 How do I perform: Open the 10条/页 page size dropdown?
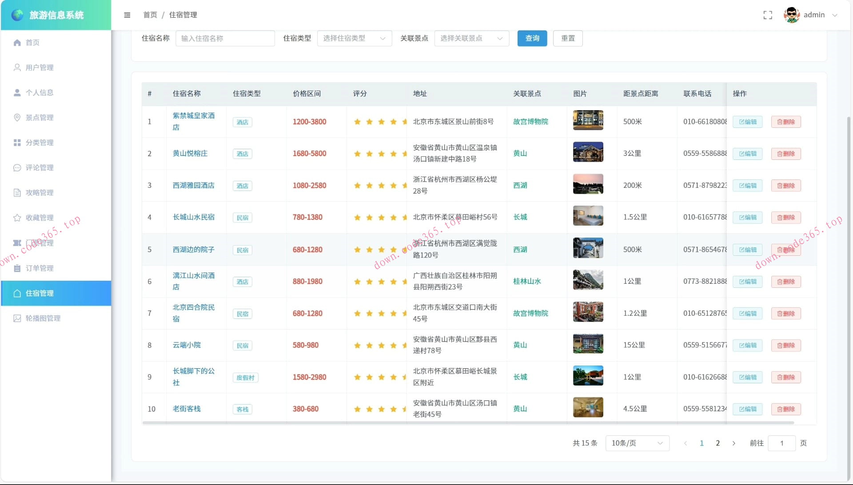pos(637,443)
